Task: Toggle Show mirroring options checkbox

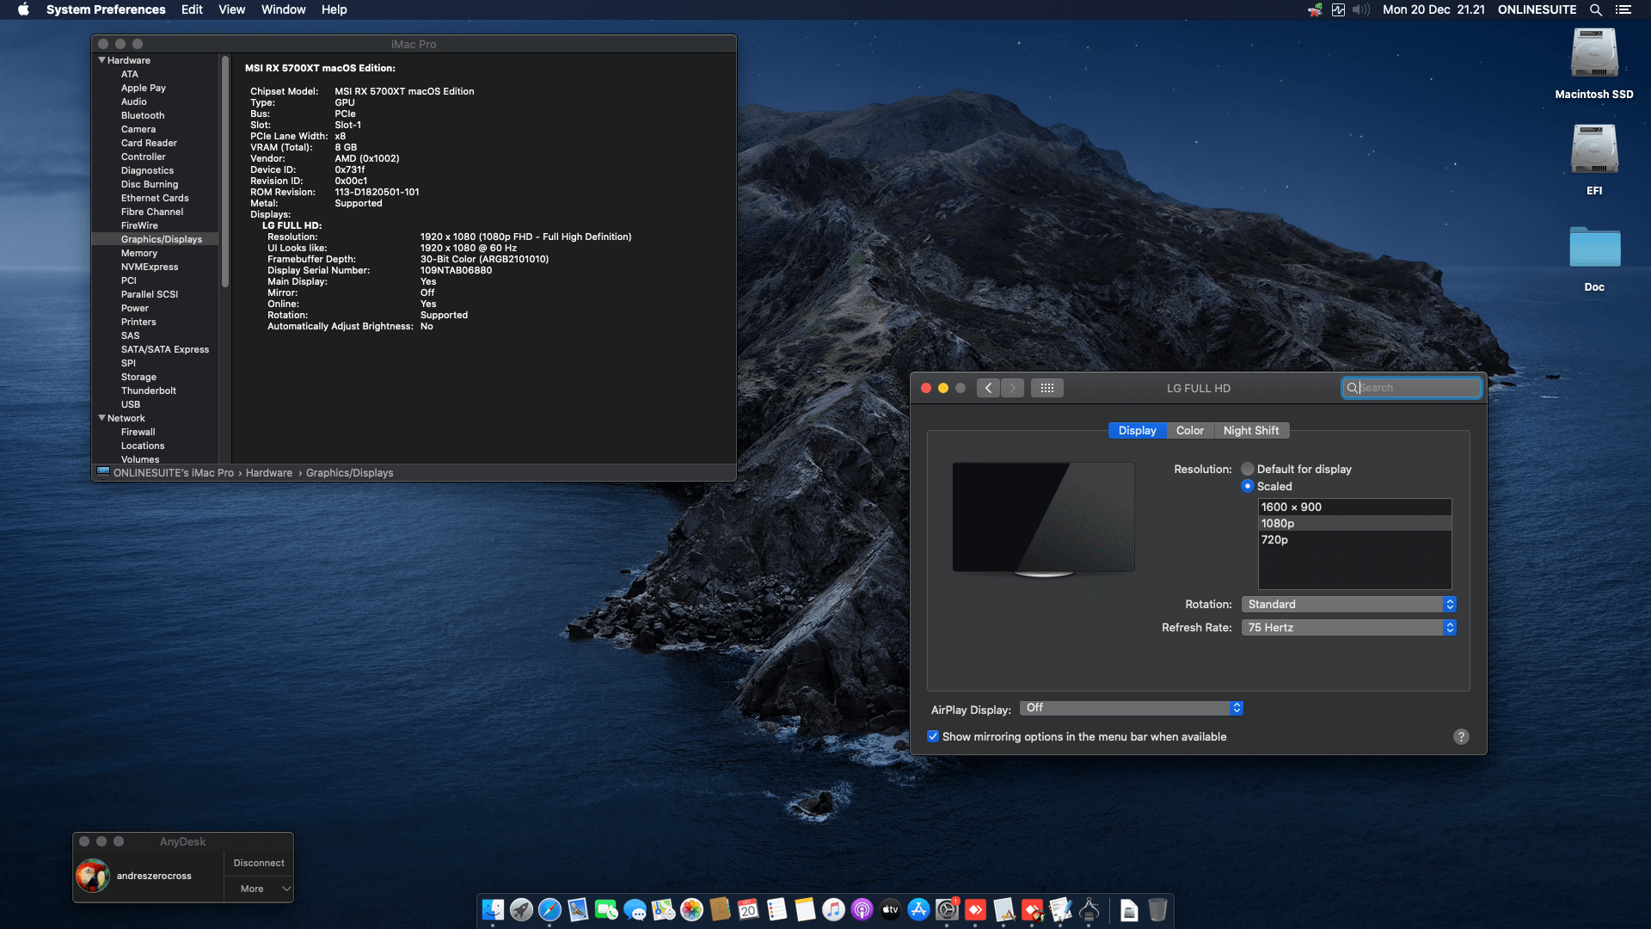Action: coord(933,736)
